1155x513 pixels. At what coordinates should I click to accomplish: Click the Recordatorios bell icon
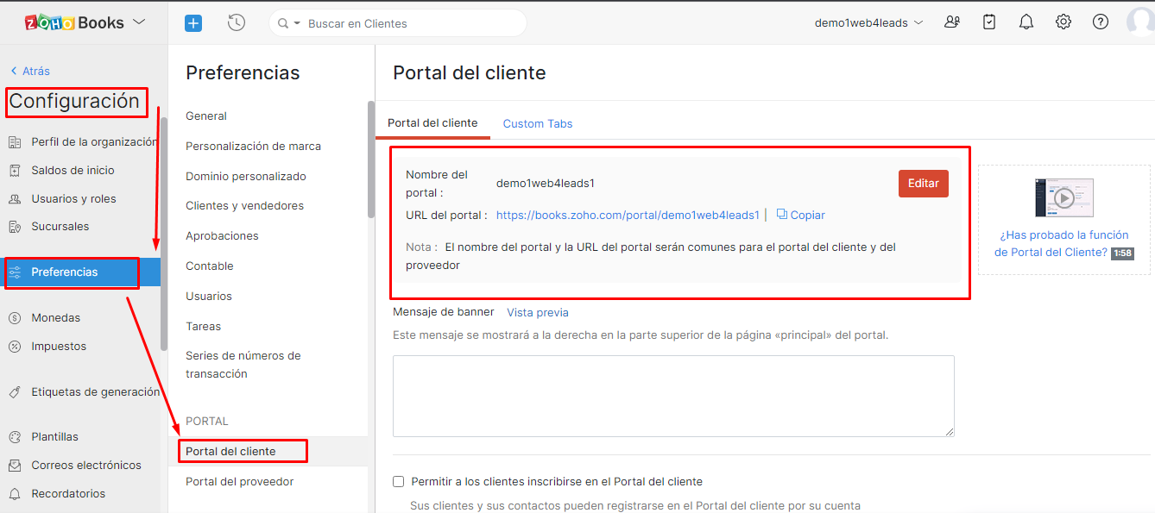point(15,494)
